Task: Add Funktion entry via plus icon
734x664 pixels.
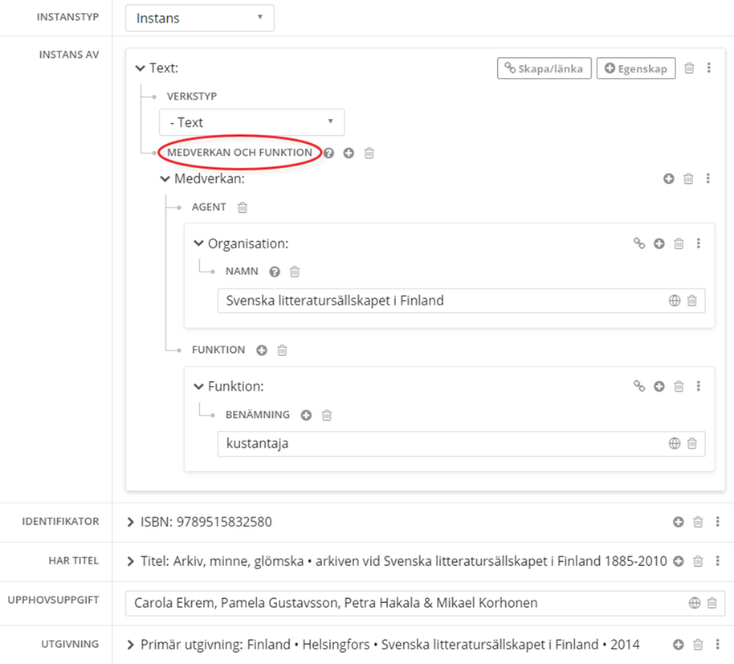Action: (x=262, y=350)
